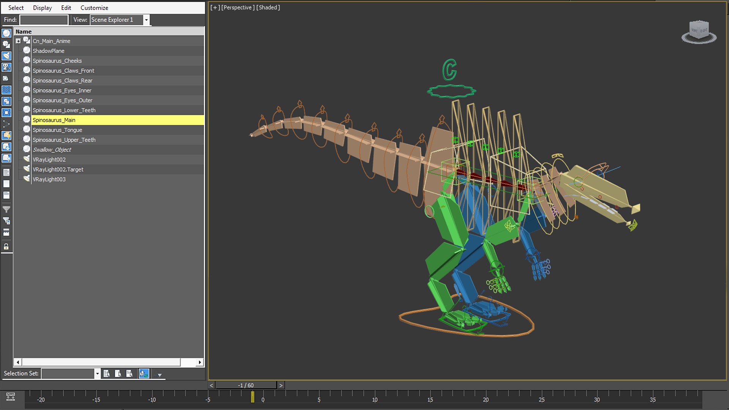Click the Invert Display icon in sidebar

pos(6,195)
